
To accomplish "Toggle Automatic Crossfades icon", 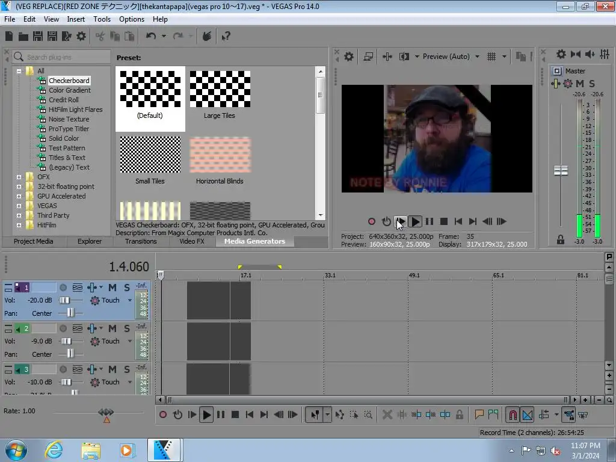I will coord(528,414).
